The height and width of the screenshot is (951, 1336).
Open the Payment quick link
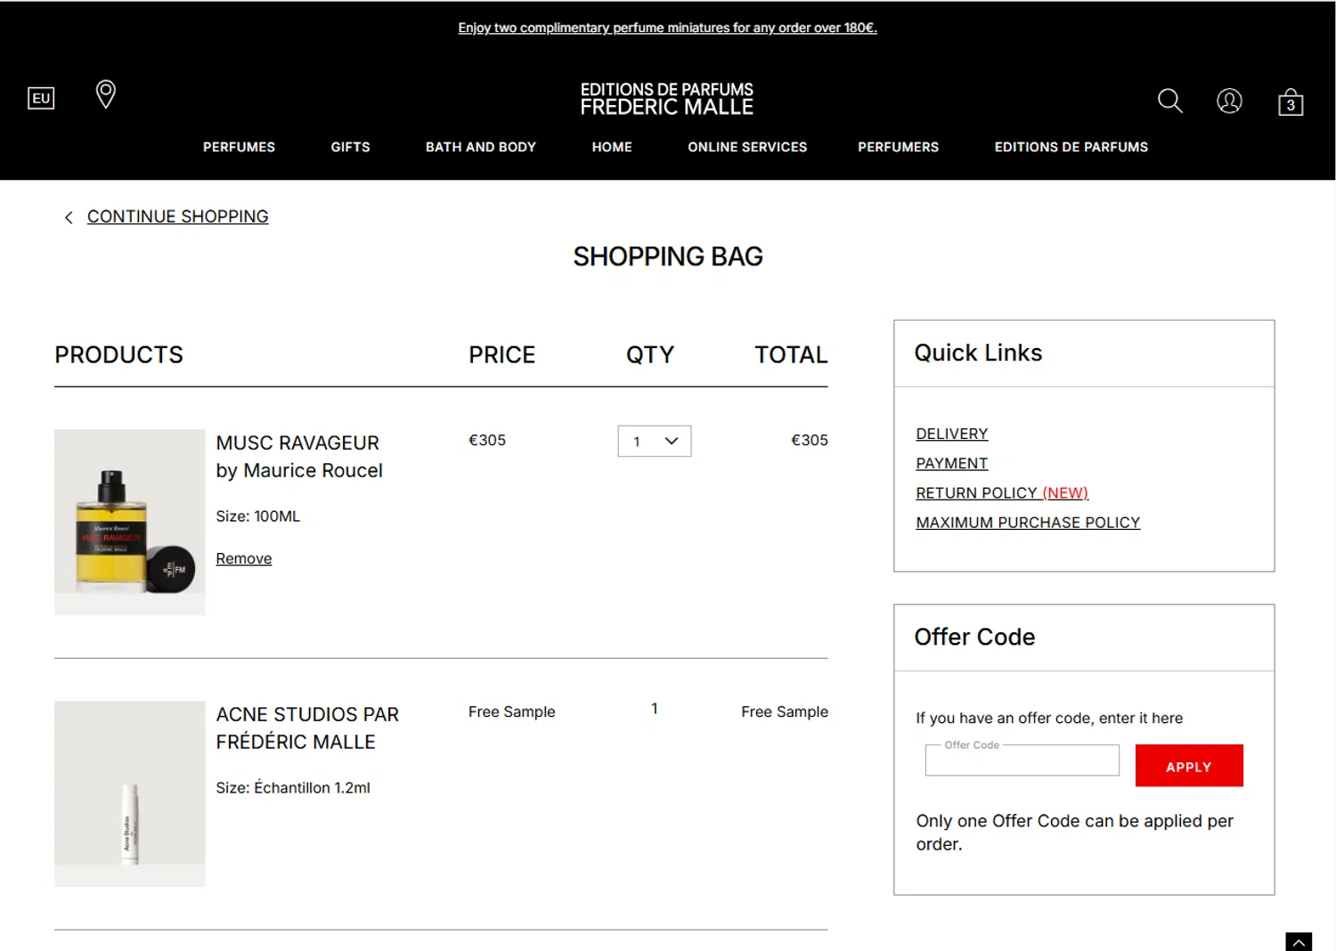(x=951, y=463)
